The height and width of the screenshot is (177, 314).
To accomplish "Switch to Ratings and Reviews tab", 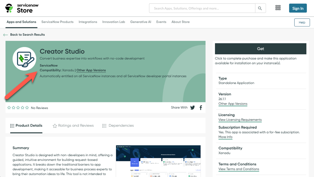I will click(73, 126).
